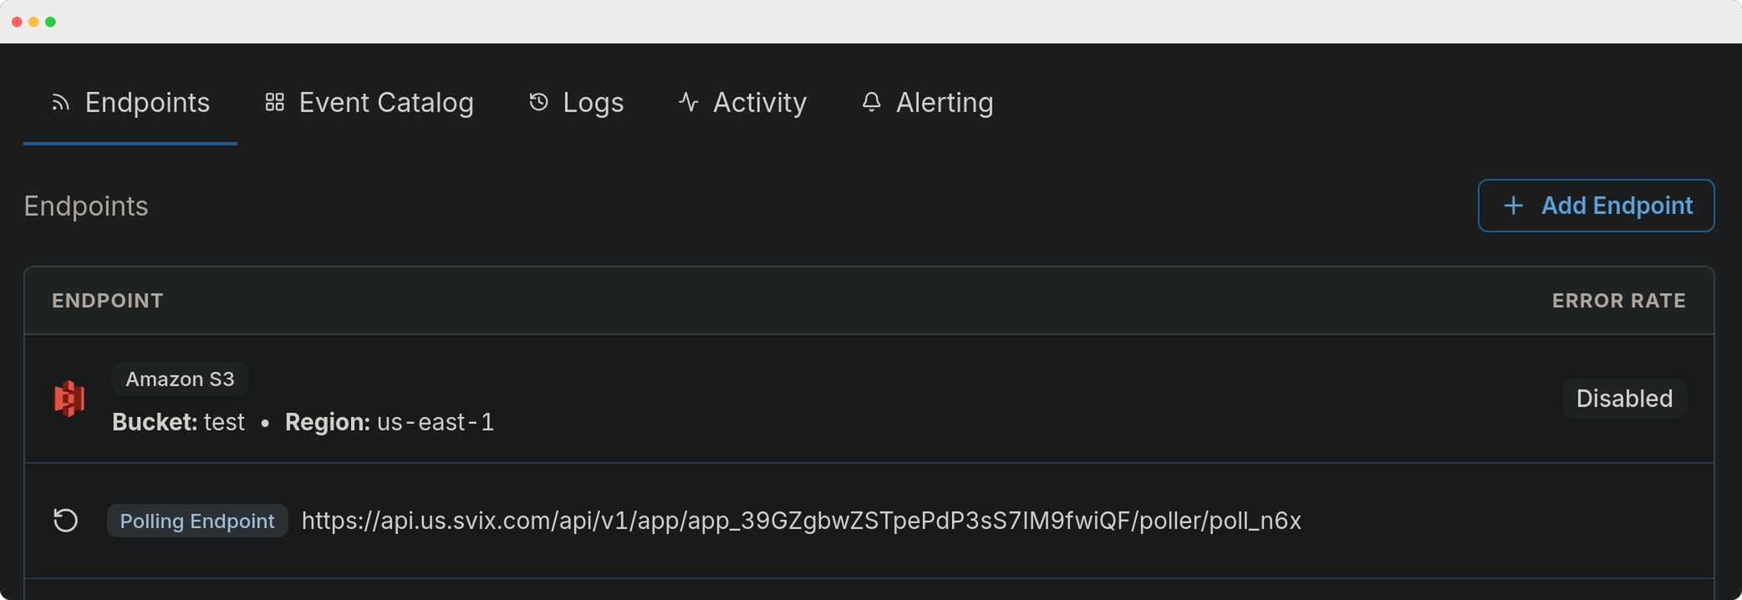Click the bell icon next to Alerting
This screenshot has height=600, width=1742.
click(871, 102)
